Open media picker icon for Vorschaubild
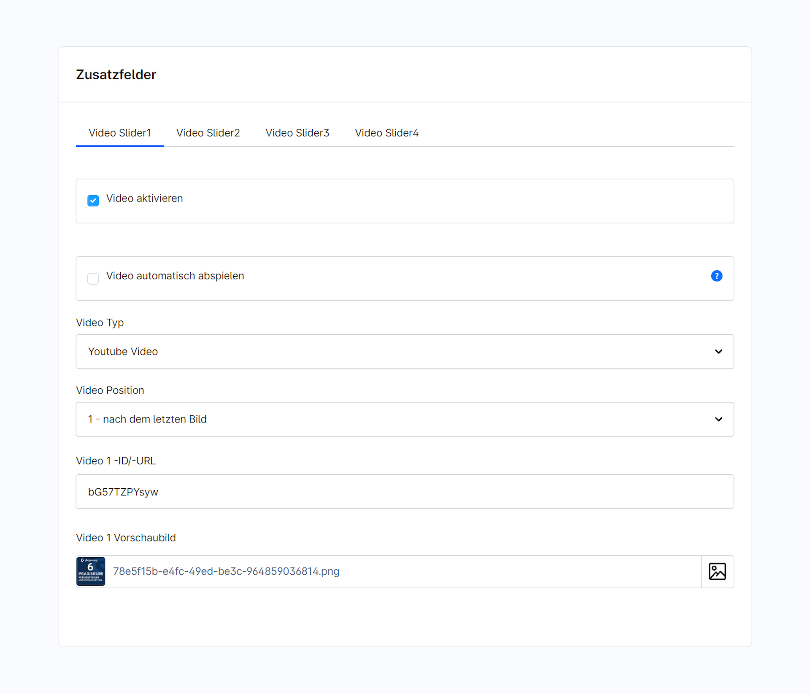Screen dimensions: 810x694 pyautogui.click(x=717, y=571)
